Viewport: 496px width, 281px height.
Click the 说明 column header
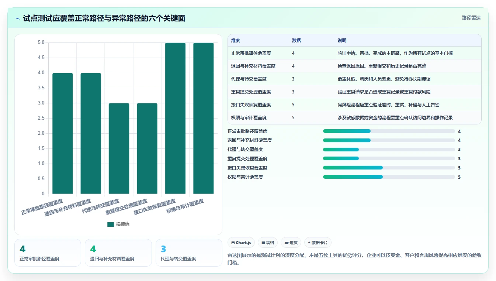(342, 40)
